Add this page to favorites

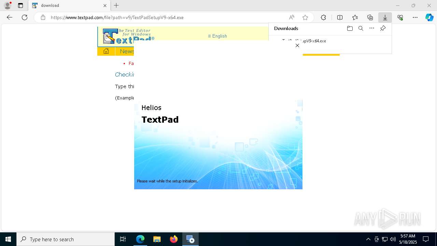(305, 17)
